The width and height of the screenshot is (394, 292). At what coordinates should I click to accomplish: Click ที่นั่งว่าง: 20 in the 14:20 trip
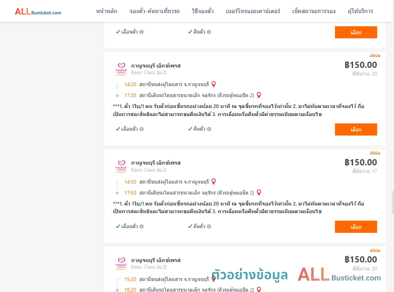click(364, 74)
